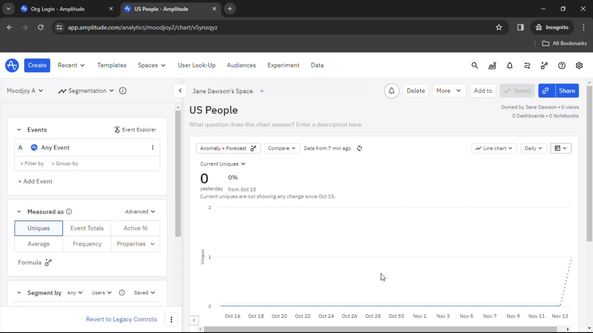The image size is (593, 333).
Task: Click the chart alert bell button
Action: click(392, 91)
